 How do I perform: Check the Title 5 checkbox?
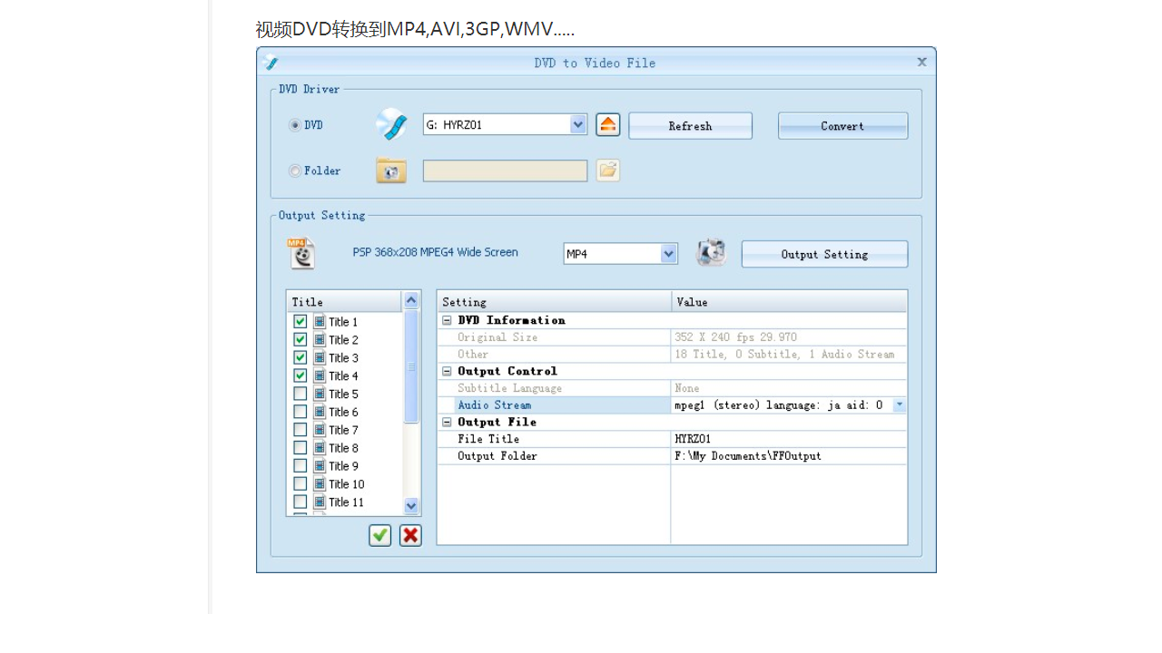click(x=300, y=394)
